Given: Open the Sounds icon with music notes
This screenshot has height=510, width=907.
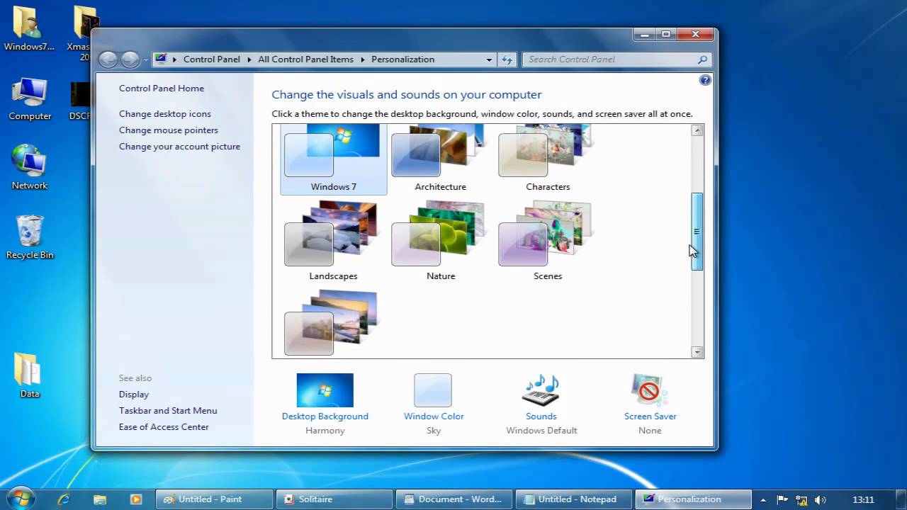Looking at the screenshot, I should tap(541, 390).
